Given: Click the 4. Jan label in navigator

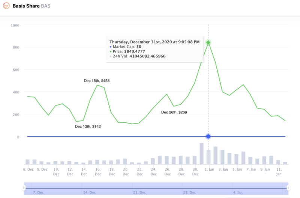Looking at the screenshot, I should [238, 192].
